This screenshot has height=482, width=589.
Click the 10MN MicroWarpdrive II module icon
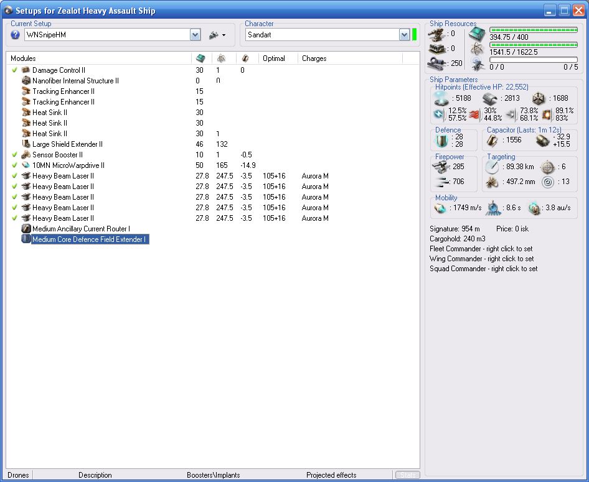point(26,165)
